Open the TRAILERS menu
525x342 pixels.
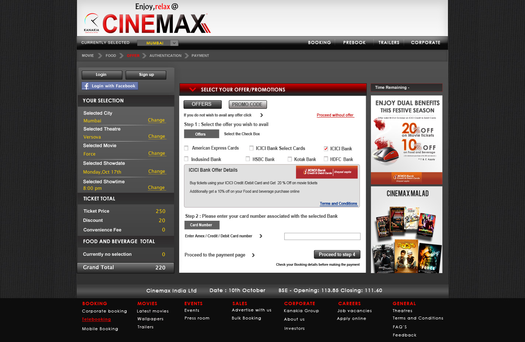pos(389,42)
